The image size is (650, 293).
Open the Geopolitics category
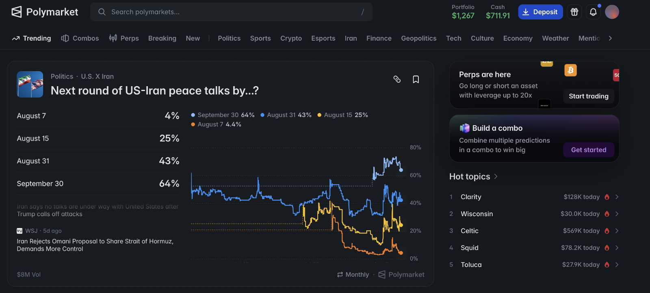pyautogui.click(x=419, y=38)
